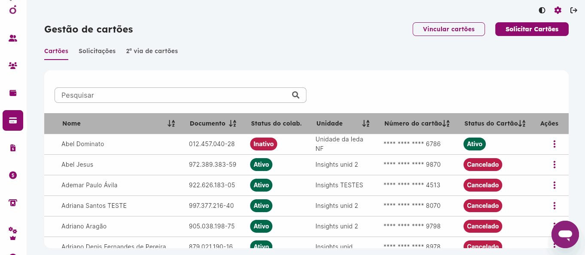Click the gears with crown sidebar icon

coord(13,234)
